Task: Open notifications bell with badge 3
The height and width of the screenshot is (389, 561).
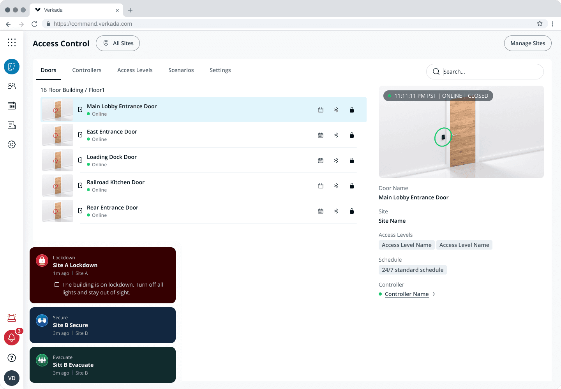Action: pos(12,337)
